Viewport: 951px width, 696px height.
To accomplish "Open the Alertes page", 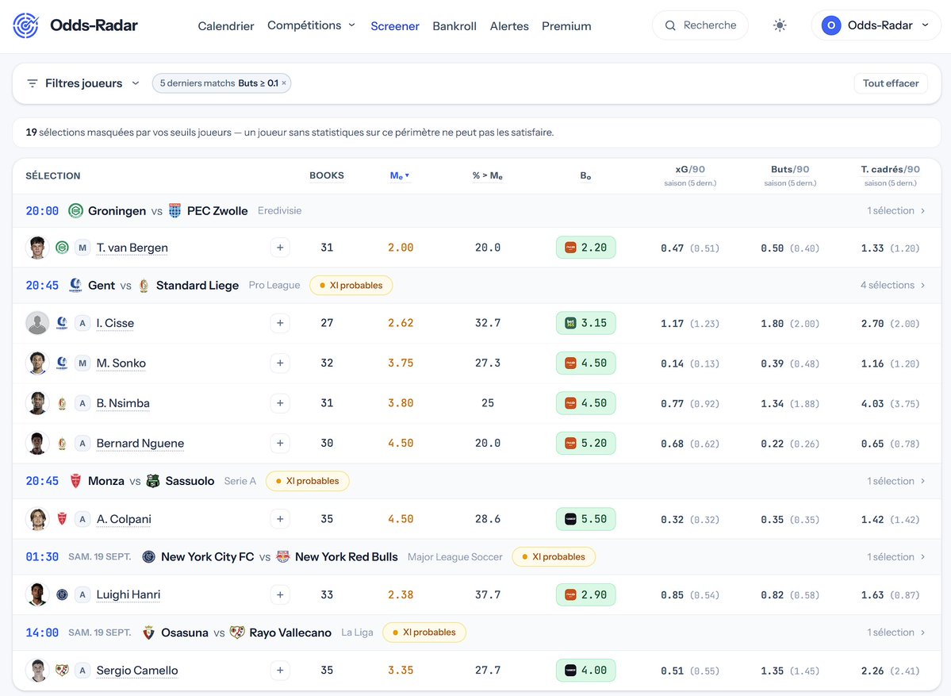I will (509, 26).
